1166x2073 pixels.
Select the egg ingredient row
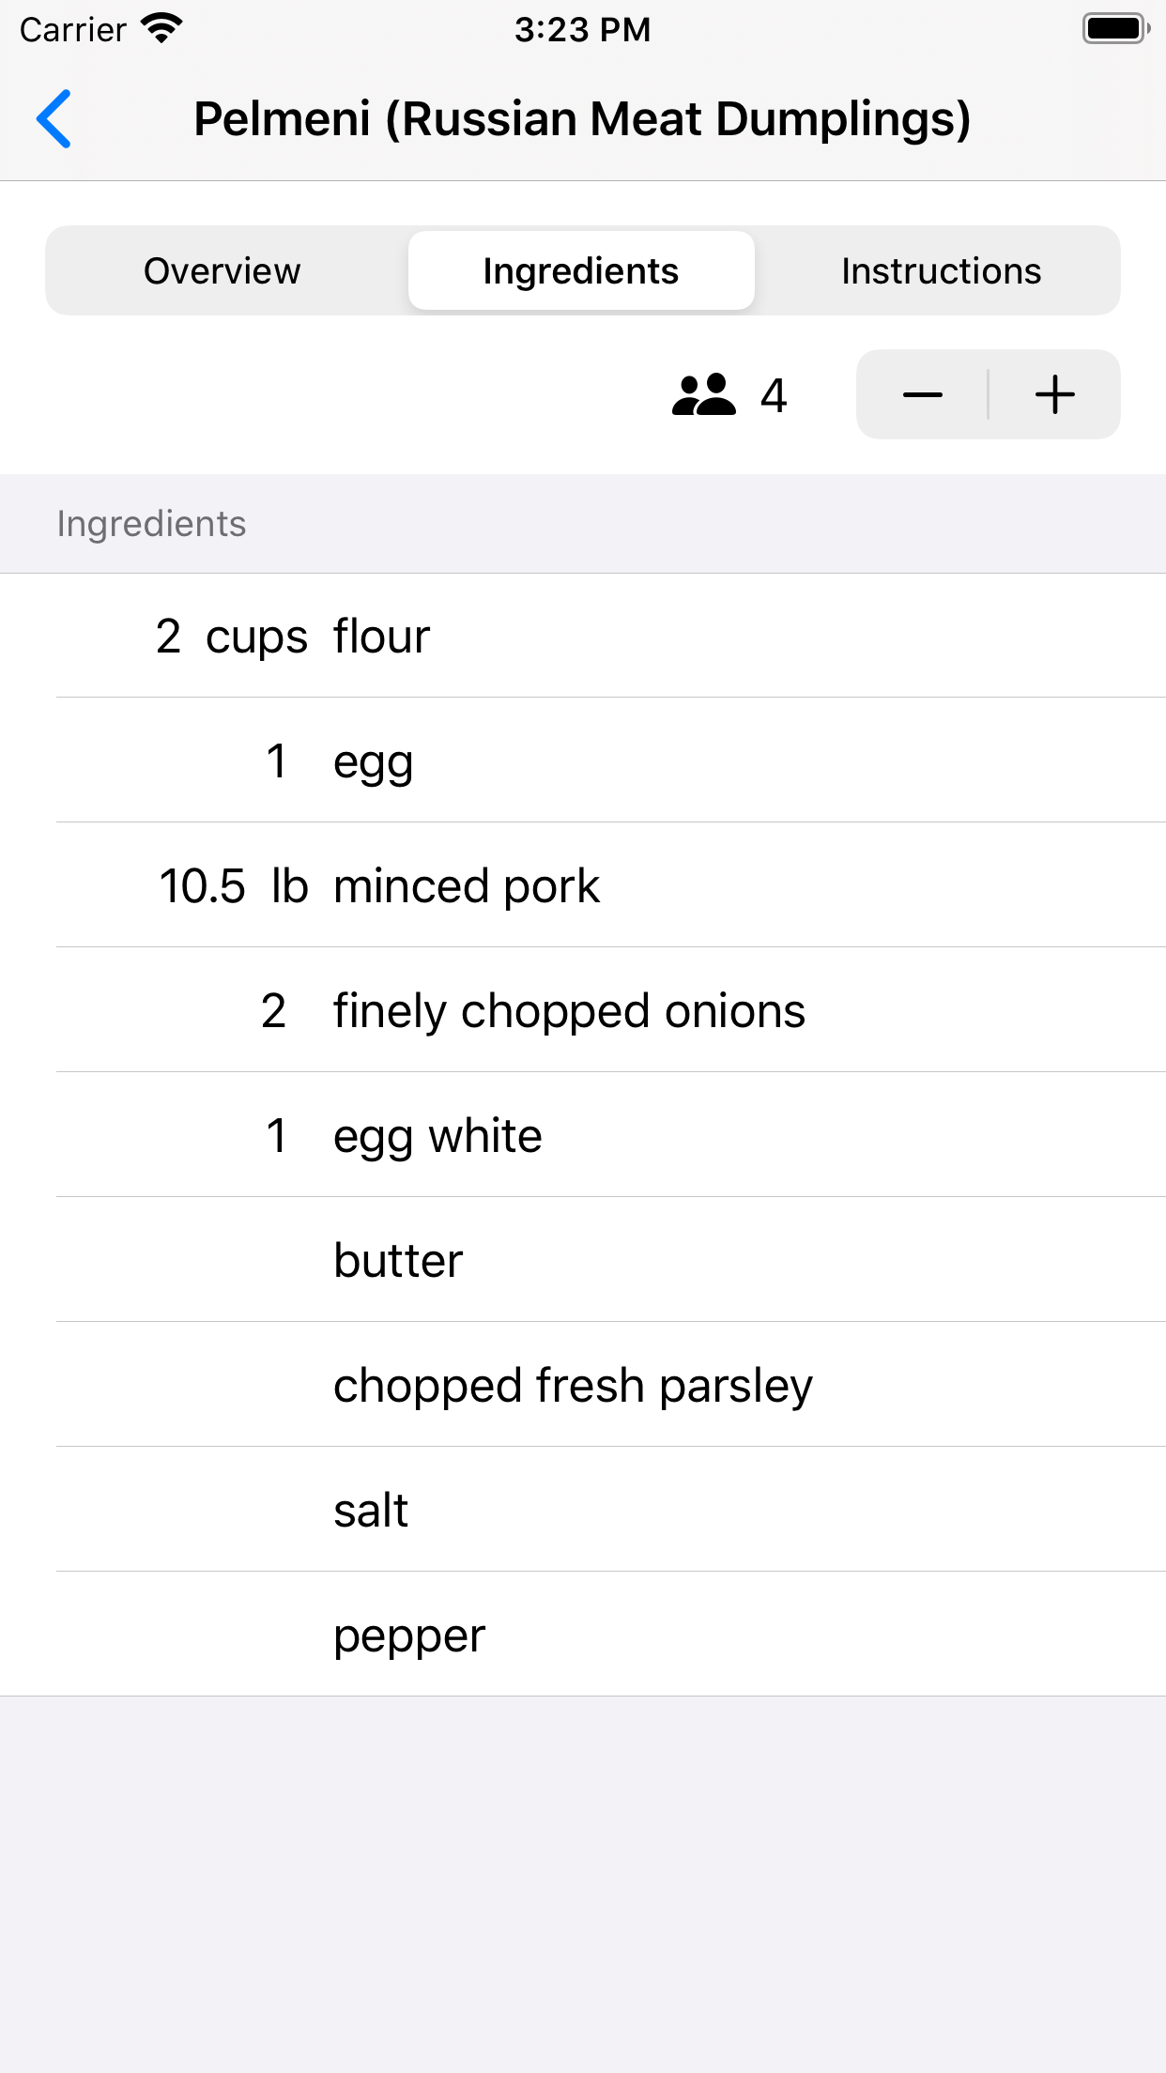582,760
